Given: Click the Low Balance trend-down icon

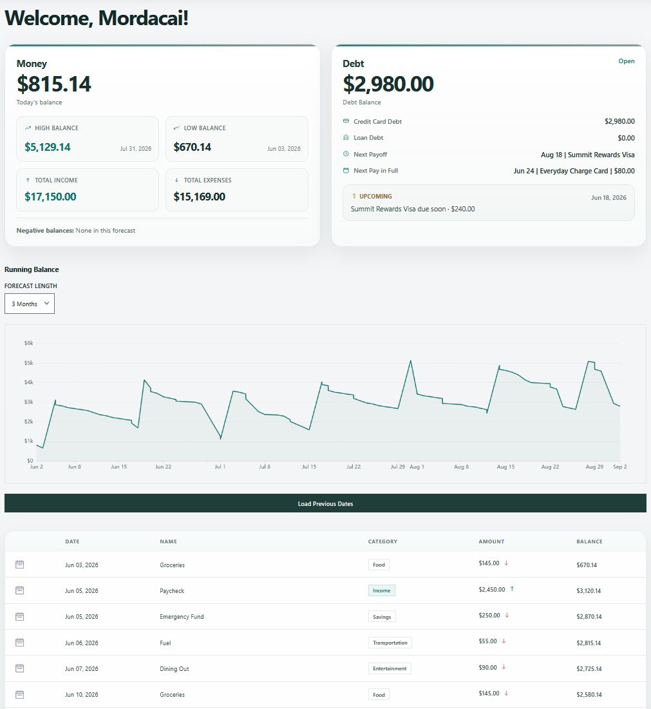Looking at the screenshot, I should coord(176,128).
